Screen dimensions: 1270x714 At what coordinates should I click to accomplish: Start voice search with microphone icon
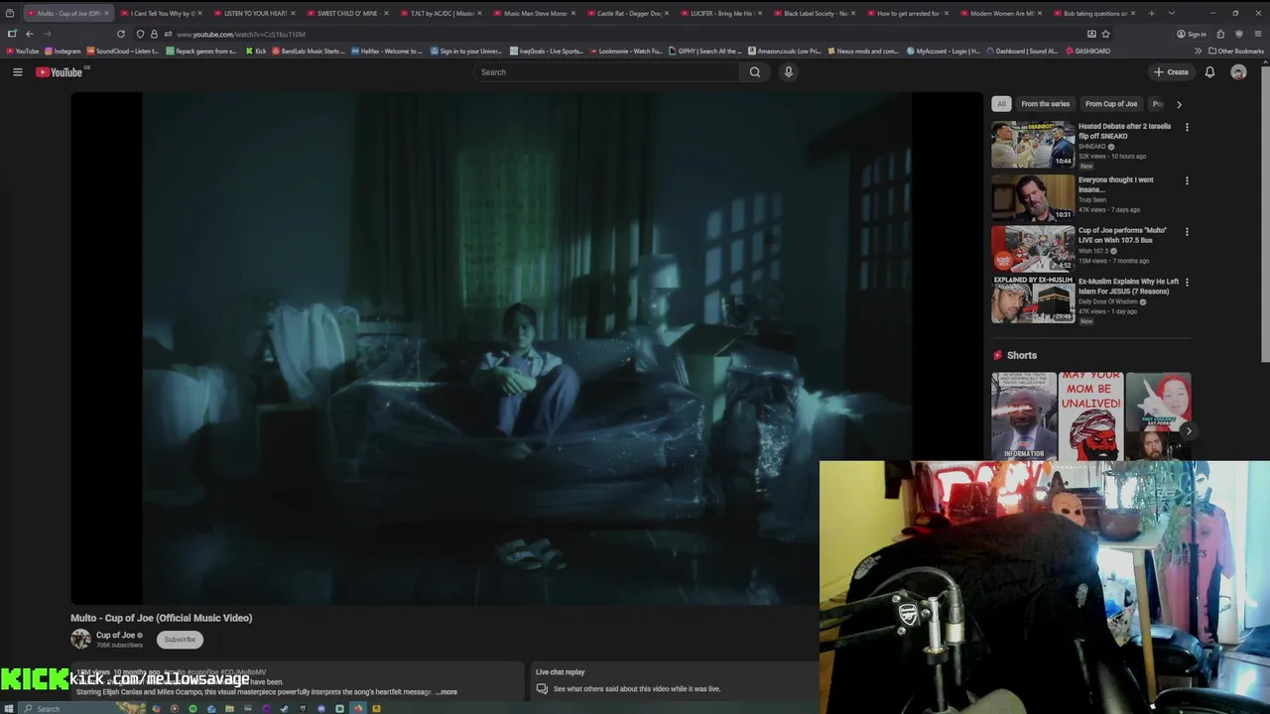[x=789, y=71]
